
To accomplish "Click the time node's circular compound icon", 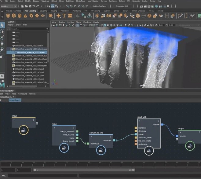I will 64,148.
